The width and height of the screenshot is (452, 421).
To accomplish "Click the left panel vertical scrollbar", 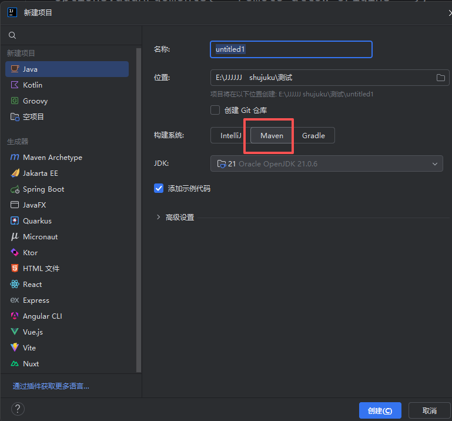I will (x=139, y=210).
